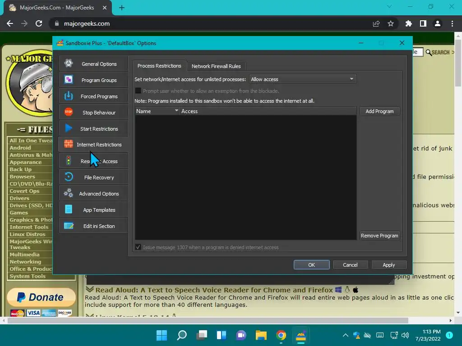The width and height of the screenshot is (462, 346).
Task: Open the Chrome extensions puzzle icon
Action: tap(409, 23)
